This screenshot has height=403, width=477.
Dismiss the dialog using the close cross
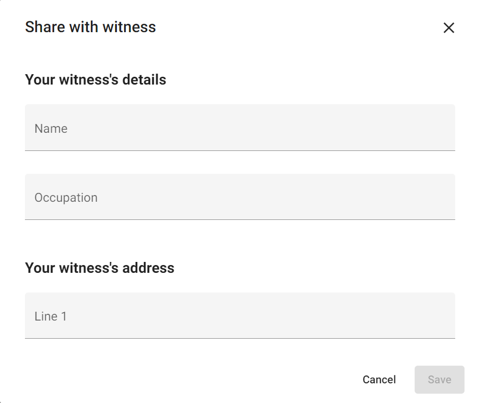tap(448, 28)
